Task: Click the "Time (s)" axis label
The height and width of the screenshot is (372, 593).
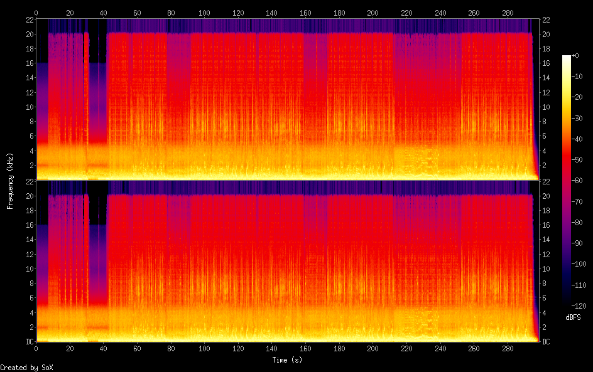Action: click(x=287, y=360)
